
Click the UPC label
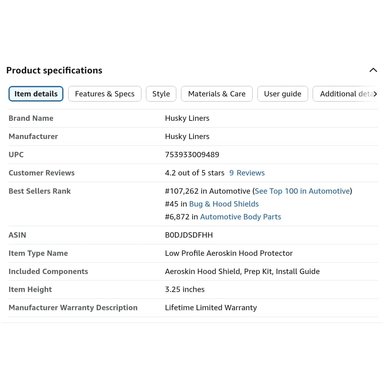click(16, 155)
